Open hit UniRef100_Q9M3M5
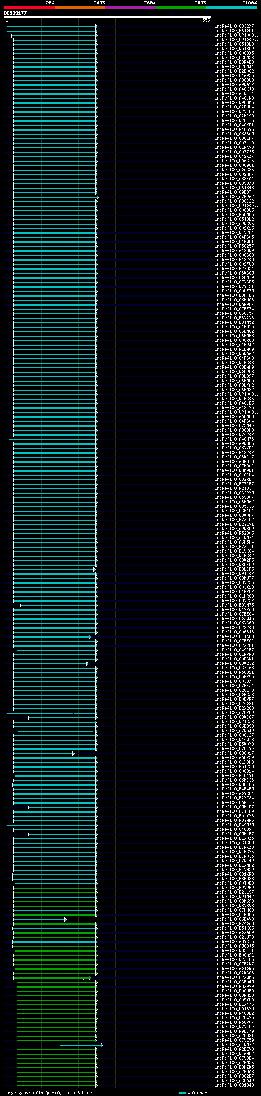 click(234, 102)
